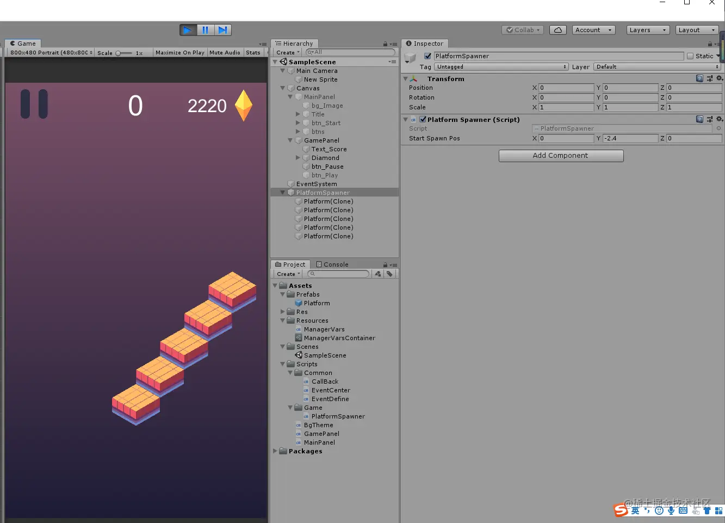The image size is (725, 523).
Task: Click the Hierarchy search field
Action: point(350,52)
